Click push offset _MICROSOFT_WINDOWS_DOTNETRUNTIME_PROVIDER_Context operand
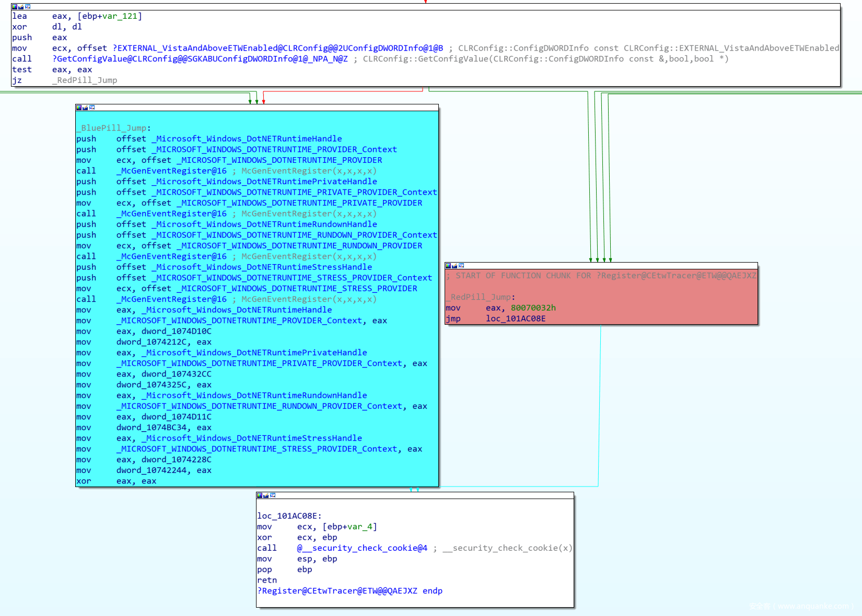862x616 pixels. click(274, 149)
